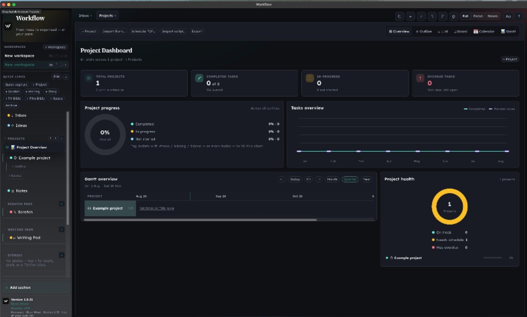Click the sidebar vertical scrollbar
Screen dimensions: 527x317
tap(67, 168)
